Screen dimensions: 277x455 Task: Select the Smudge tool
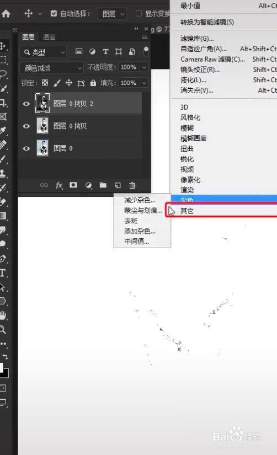pyautogui.click(x=3, y=230)
